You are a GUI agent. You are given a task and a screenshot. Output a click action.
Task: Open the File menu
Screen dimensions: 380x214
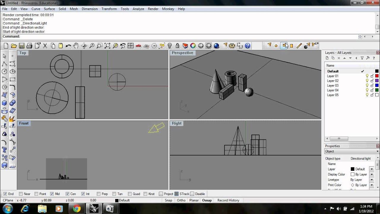point(5,9)
